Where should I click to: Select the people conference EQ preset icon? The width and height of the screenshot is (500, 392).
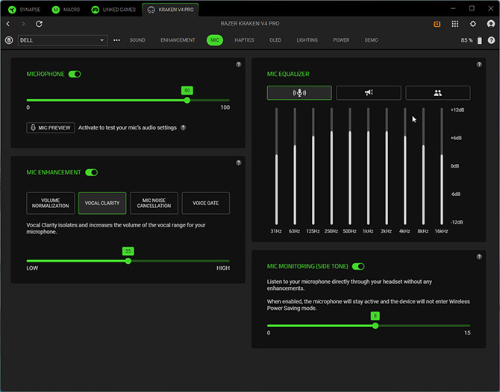click(437, 92)
